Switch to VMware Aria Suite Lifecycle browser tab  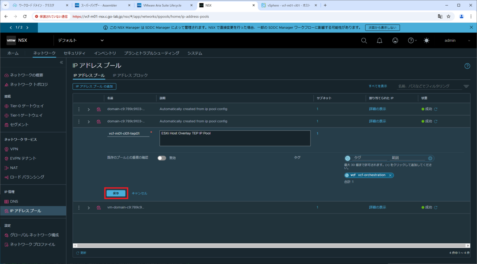click(164, 5)
